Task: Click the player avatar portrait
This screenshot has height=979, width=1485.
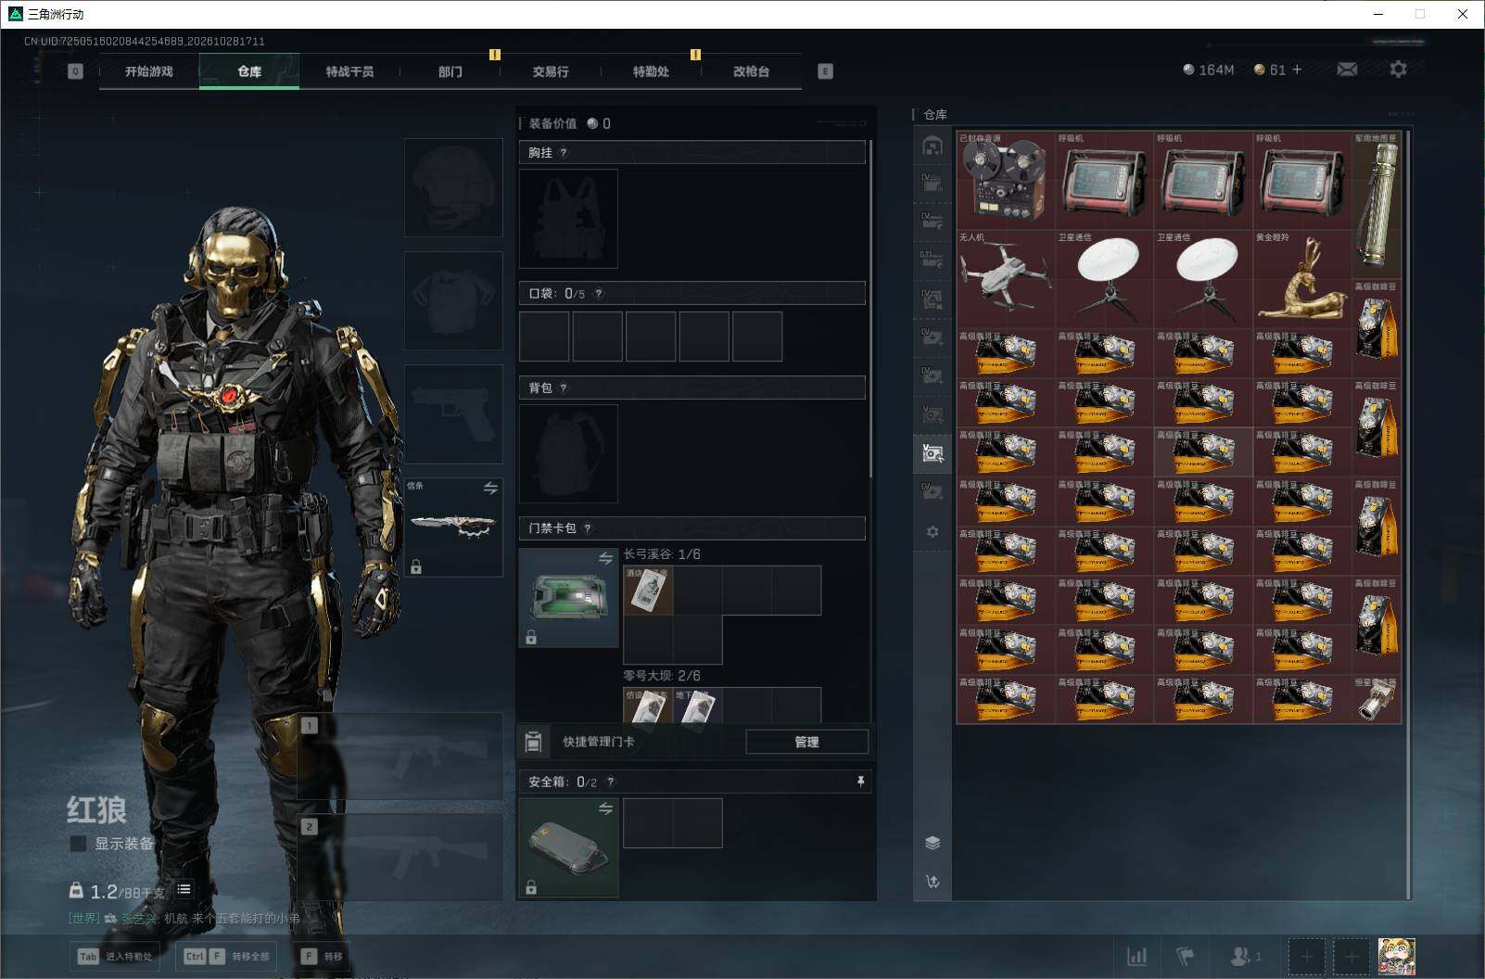Action: (1396, 956)
